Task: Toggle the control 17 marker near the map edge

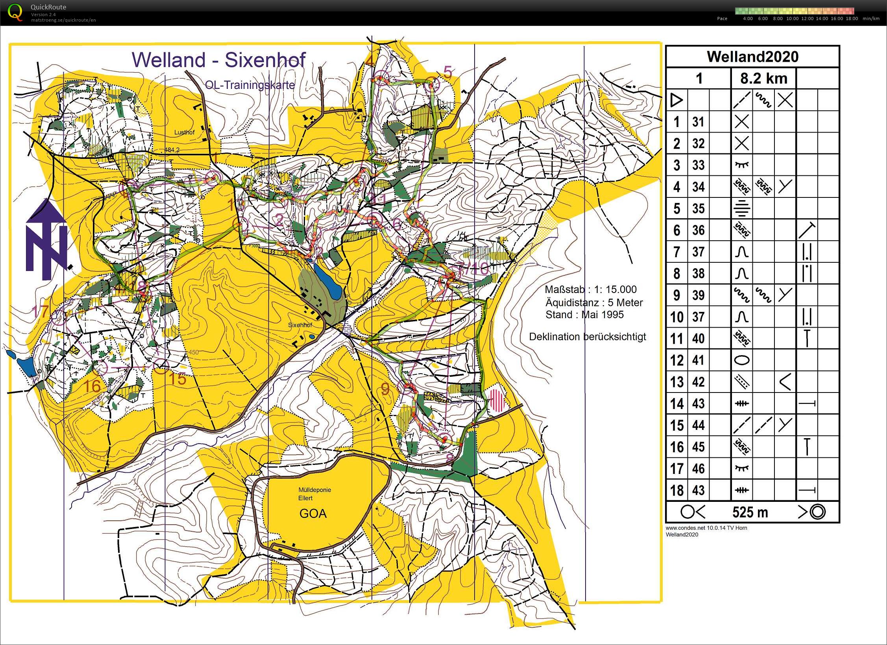Action: pos(60,317)
